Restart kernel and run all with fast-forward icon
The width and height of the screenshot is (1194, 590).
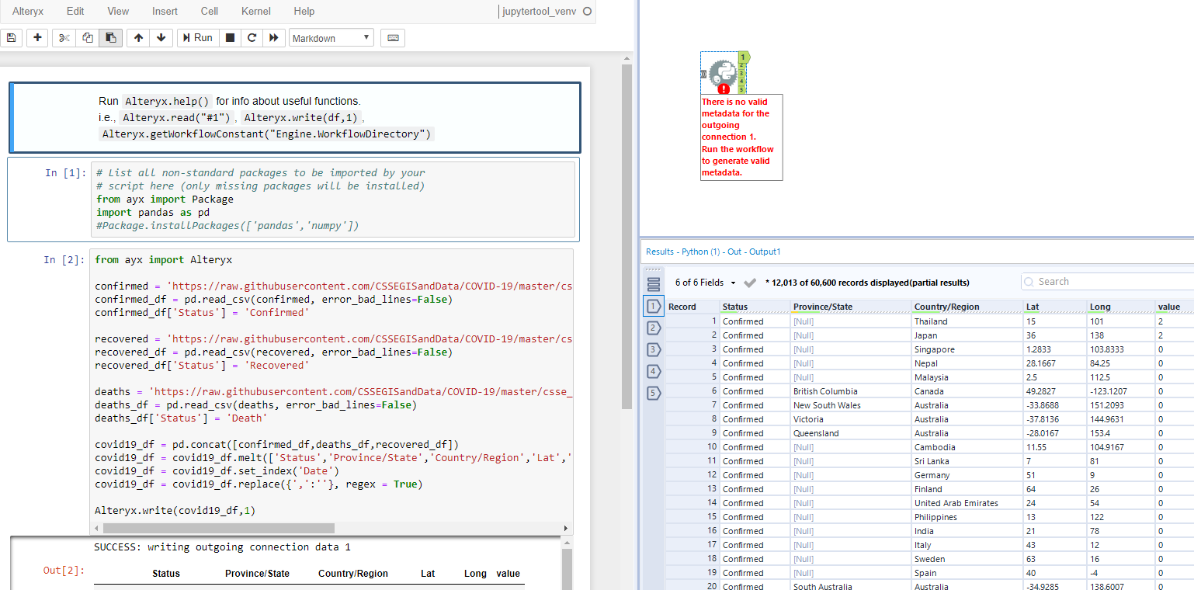273,38
